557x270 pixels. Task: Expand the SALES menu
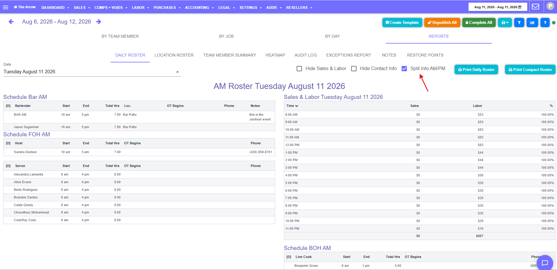click(x=82, y=8)
